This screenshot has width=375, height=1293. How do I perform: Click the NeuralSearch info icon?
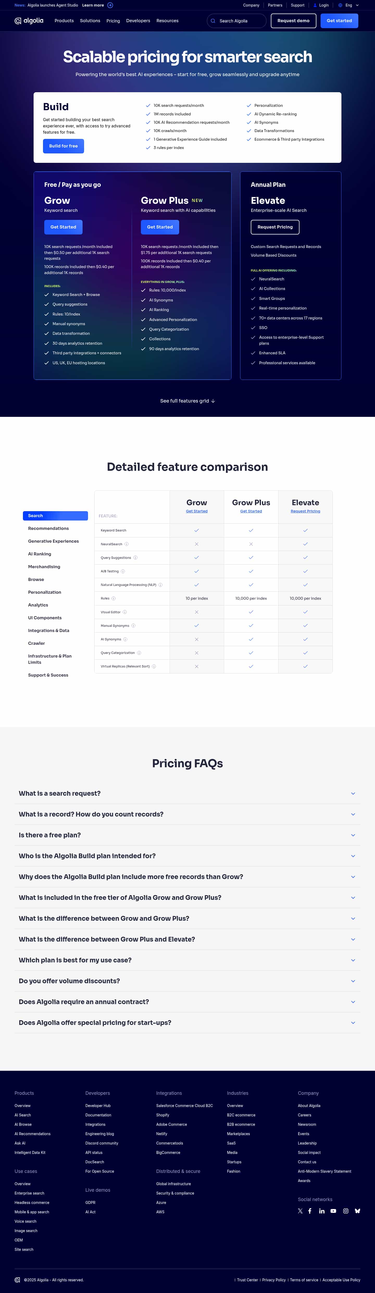pyautogui.click(x=127, y=544)
